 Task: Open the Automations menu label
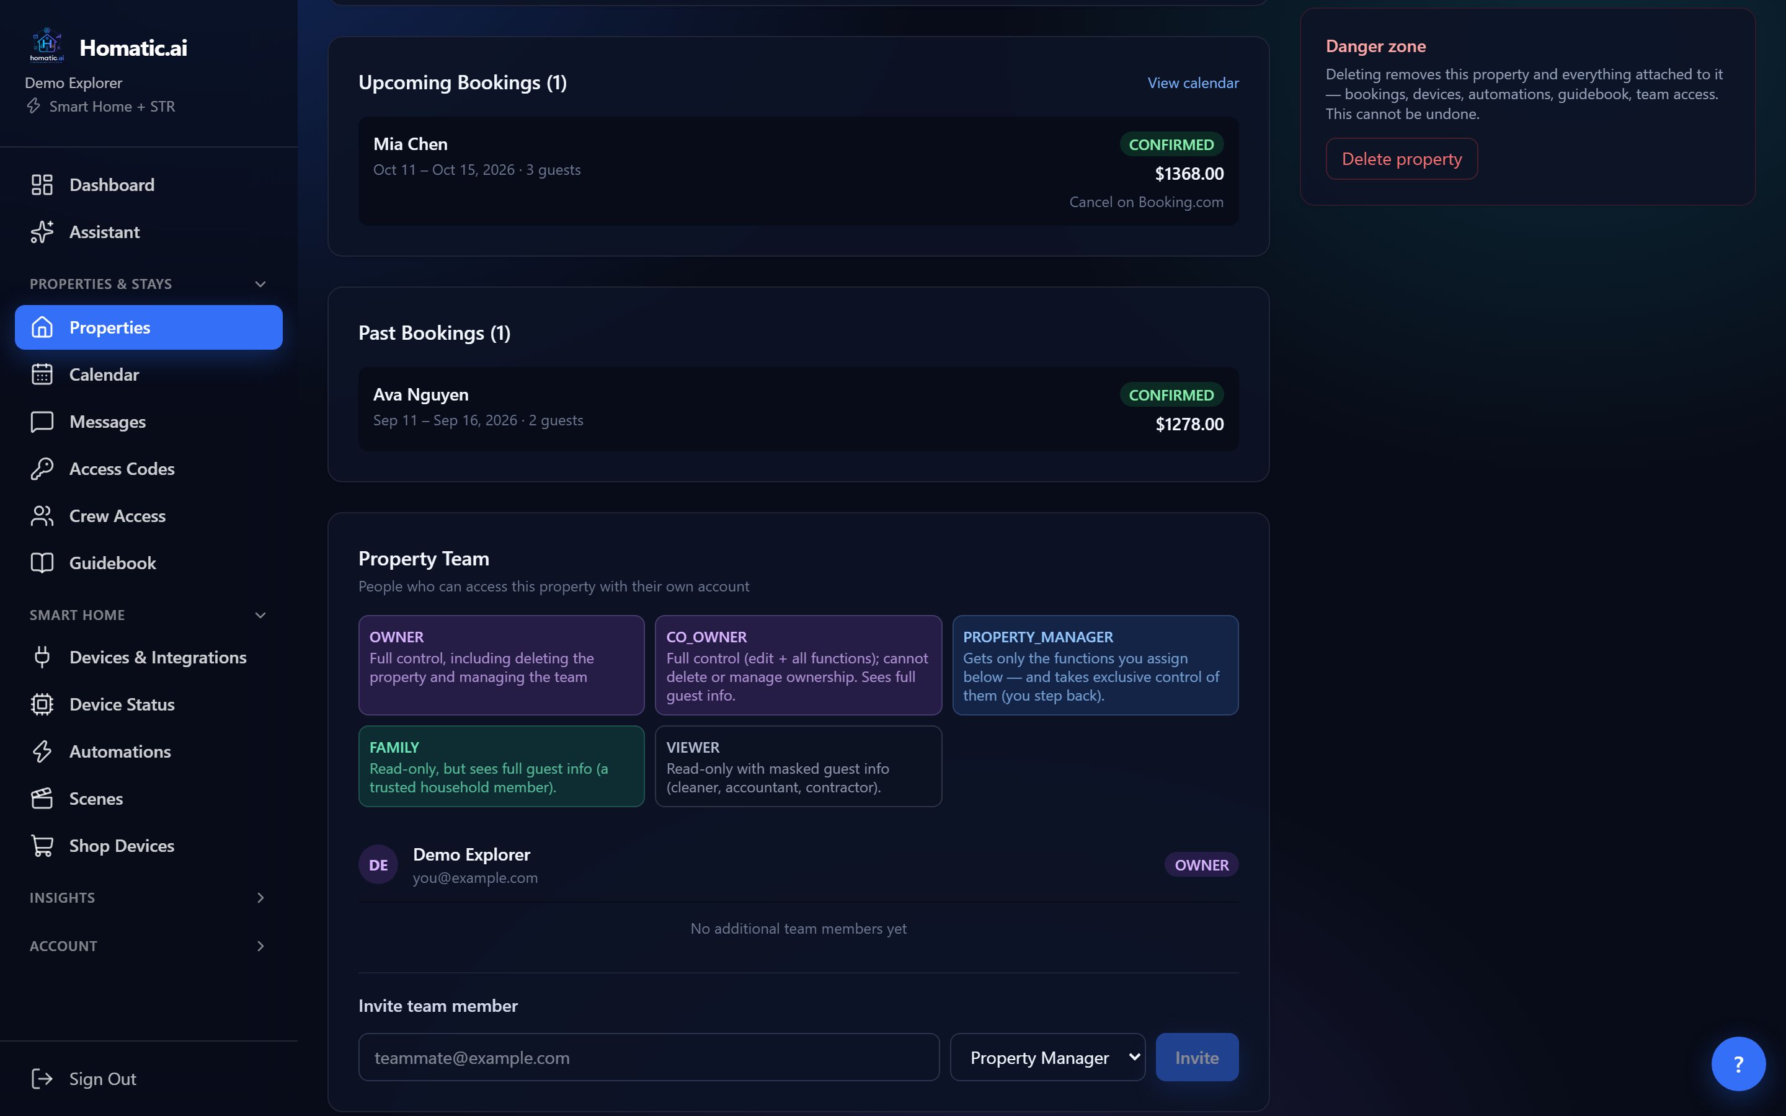120,751
